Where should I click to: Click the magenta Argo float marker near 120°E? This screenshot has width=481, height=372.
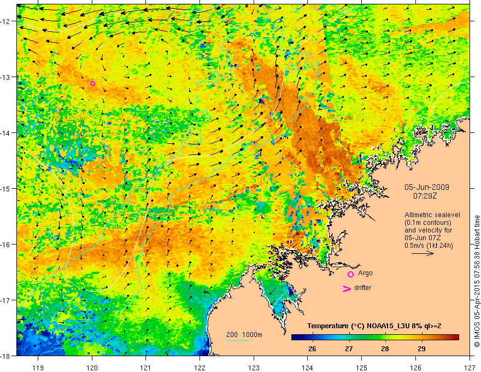coord(92,84)
